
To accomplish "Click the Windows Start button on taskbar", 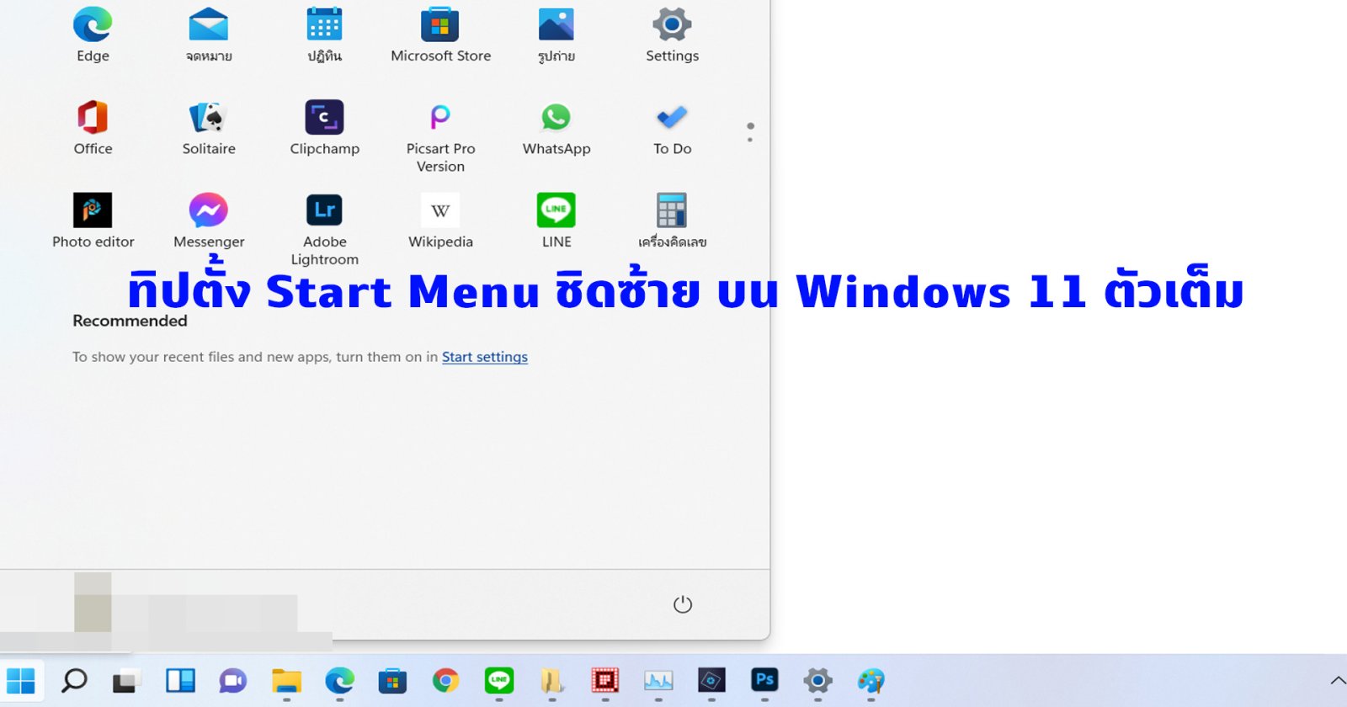I will pyautogui.click(x=21, y=680).
